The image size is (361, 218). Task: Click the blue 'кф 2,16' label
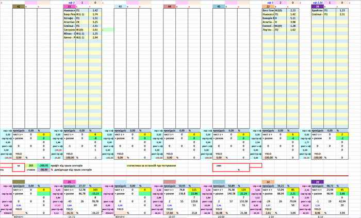coord(318,3)
